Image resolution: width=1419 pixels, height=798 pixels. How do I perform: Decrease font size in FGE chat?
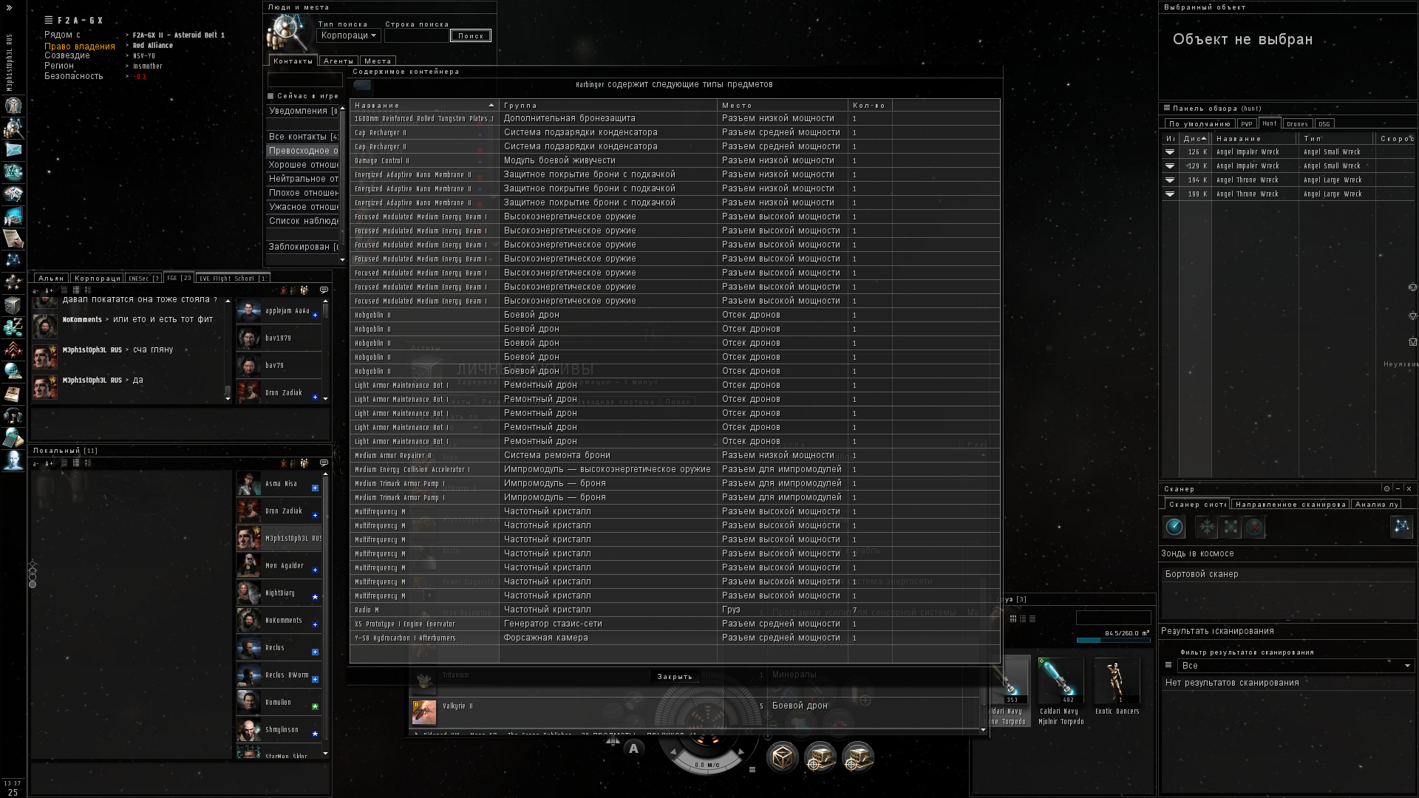[35, 291]
